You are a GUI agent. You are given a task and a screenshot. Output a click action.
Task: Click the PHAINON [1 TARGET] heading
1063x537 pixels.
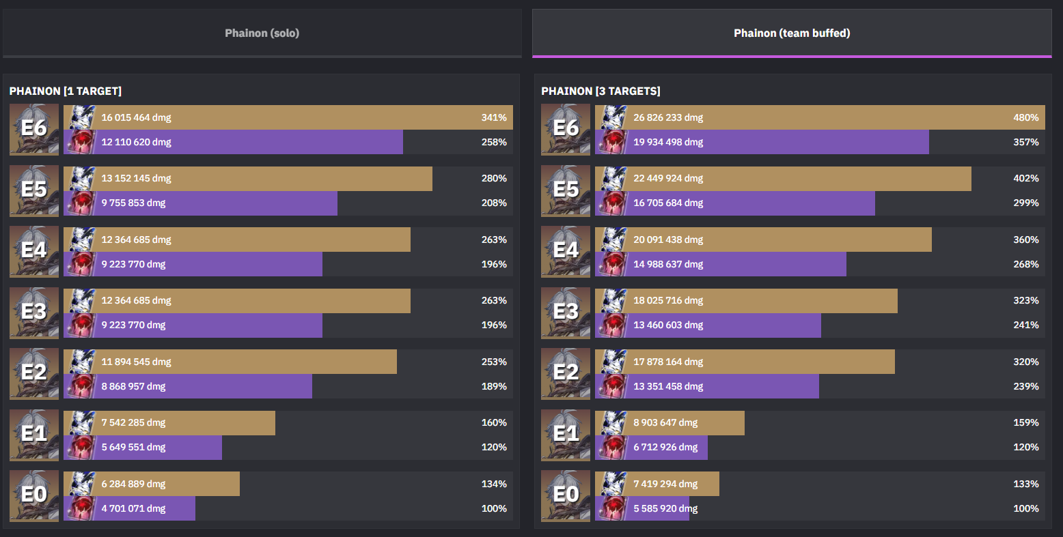[66, 91]
